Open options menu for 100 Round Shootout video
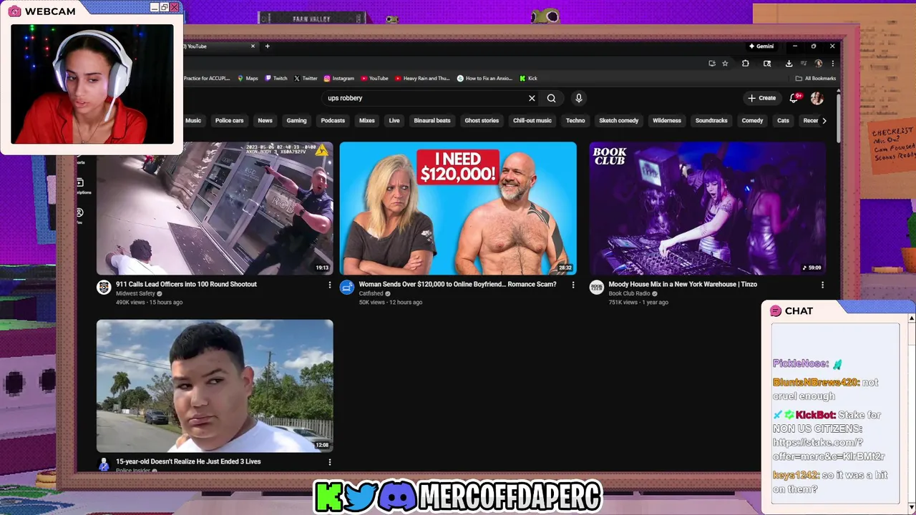 (x=329, y=285)
